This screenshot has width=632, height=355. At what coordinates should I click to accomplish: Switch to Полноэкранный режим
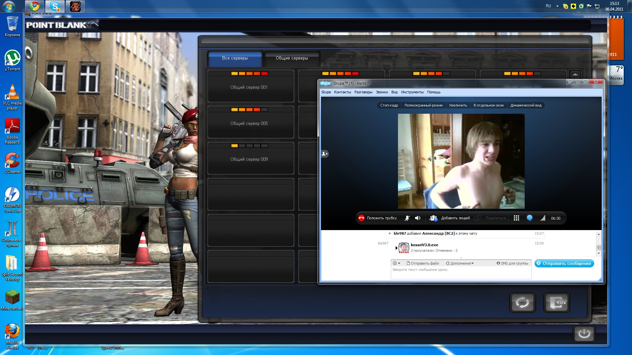pos(423,105)
